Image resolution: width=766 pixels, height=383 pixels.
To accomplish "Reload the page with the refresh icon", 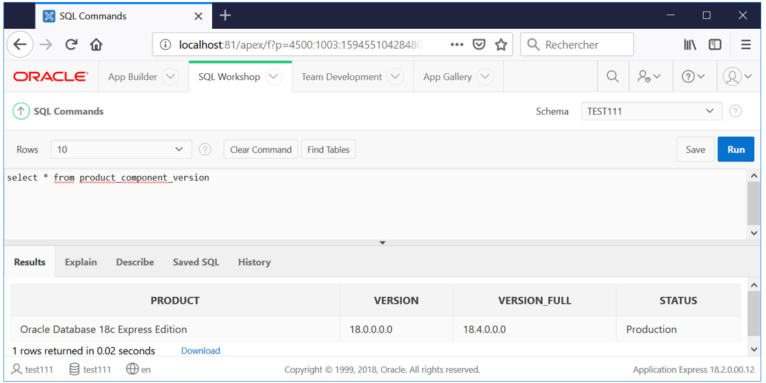I will click(x=71, y=45).
